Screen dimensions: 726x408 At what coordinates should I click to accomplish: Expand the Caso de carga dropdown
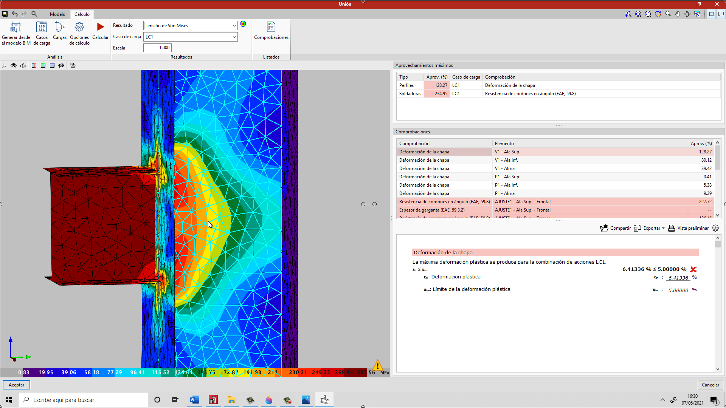[234, 37]
